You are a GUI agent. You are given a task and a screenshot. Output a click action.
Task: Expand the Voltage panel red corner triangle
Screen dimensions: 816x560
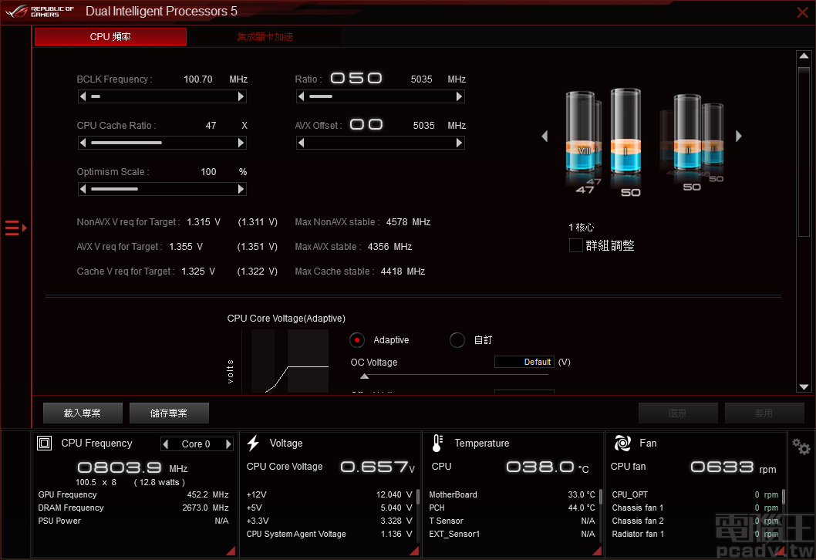pos(414,551)
